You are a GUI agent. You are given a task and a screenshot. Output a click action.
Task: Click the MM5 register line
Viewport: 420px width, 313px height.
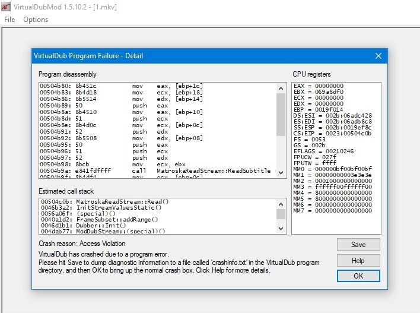[x=333, y=198]
